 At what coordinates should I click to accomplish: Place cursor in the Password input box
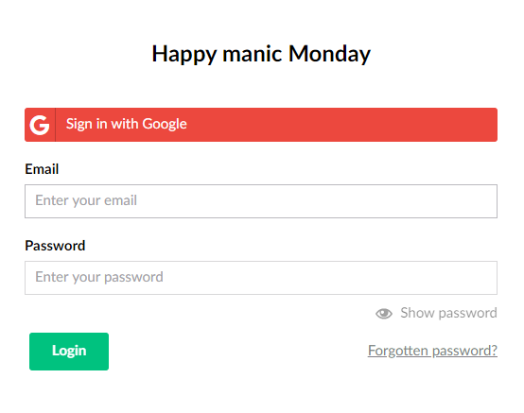coord(261,278)
